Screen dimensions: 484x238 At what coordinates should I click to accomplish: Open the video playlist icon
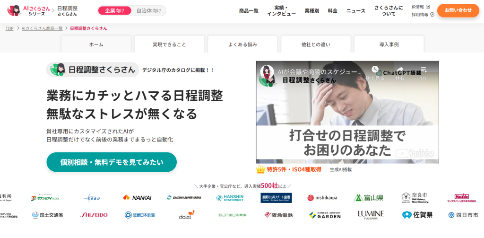coord(424,69)
